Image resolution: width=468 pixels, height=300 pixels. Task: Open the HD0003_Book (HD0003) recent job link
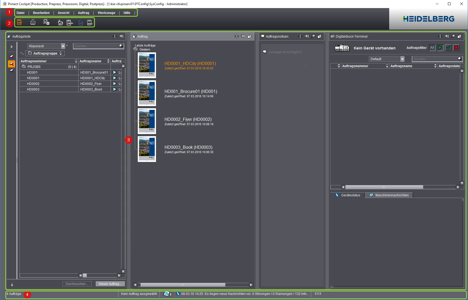(x=188, y=147)
